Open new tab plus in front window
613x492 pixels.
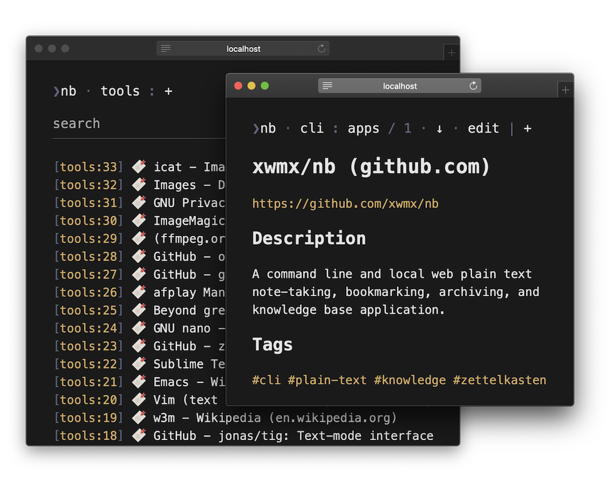coord(565,90)
